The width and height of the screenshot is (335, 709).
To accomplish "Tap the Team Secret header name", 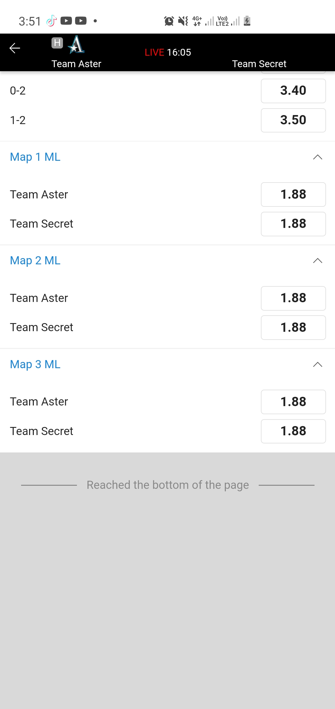I will [x=259, y=64].
